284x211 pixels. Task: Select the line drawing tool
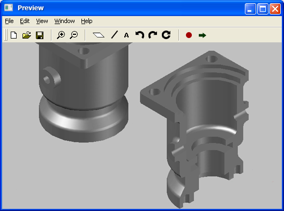point(114,35)
